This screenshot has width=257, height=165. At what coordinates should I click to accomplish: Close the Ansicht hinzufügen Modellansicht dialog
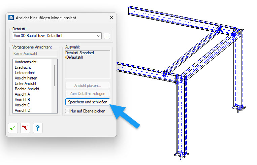(111, 18)
